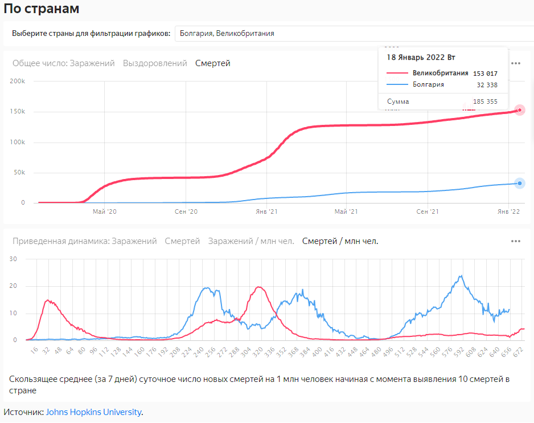The width and height of the screenshot is (534, 423).
Task: Select the Смертей / млн чел. option
Action: [x=340, y=241]
